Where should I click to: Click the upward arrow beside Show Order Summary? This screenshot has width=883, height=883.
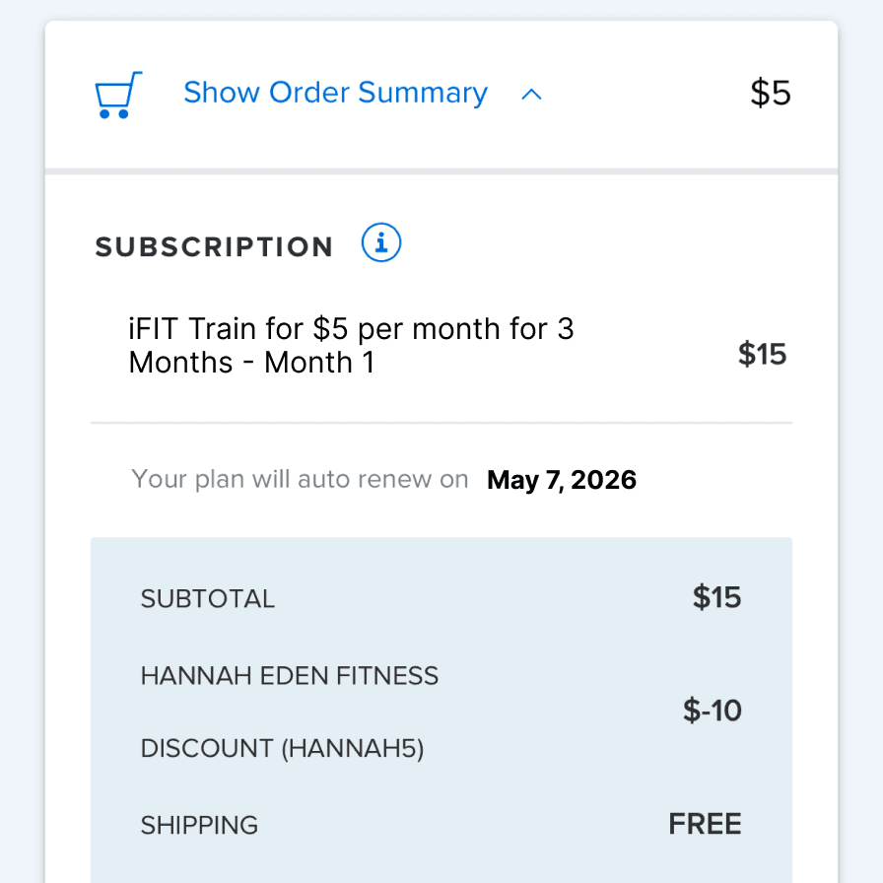click(532, 95)
